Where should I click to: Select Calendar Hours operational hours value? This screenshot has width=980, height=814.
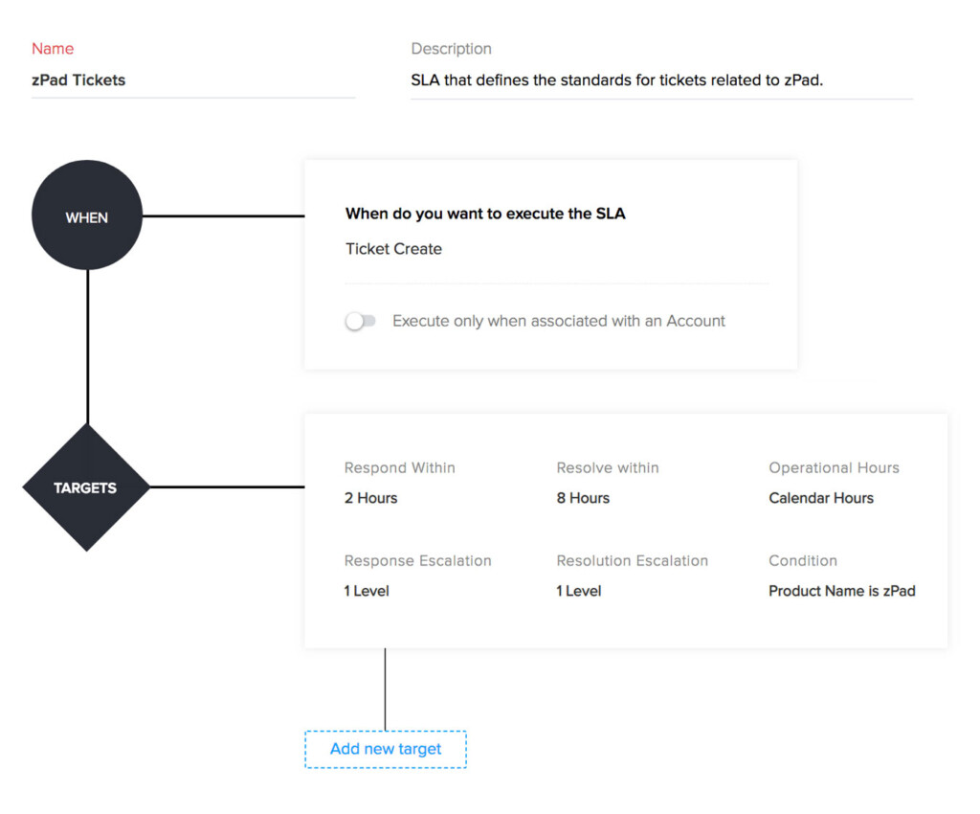pos(821,498)
